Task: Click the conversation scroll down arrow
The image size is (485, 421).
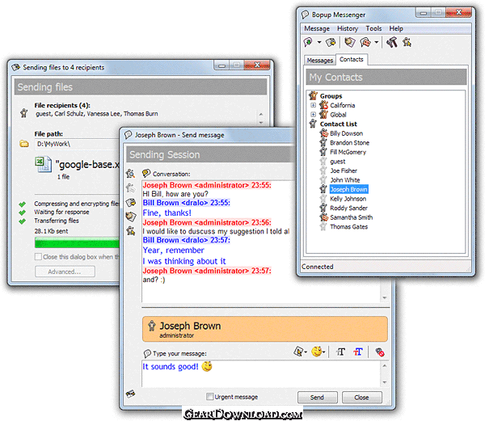Action: coord(385,297)
